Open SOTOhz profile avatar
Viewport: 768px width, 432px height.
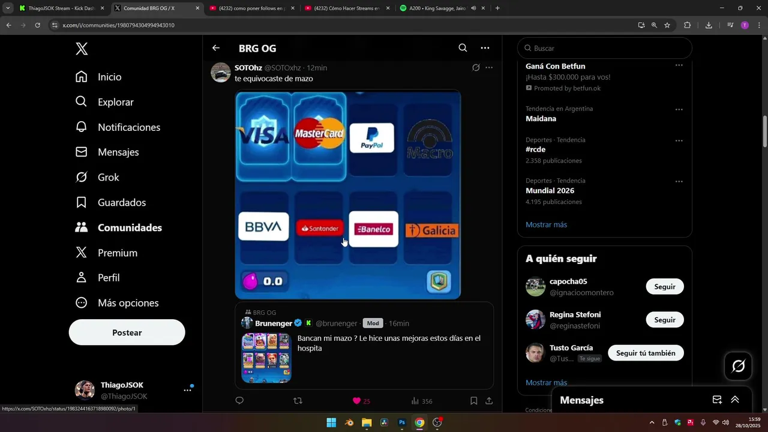[221, 73]
